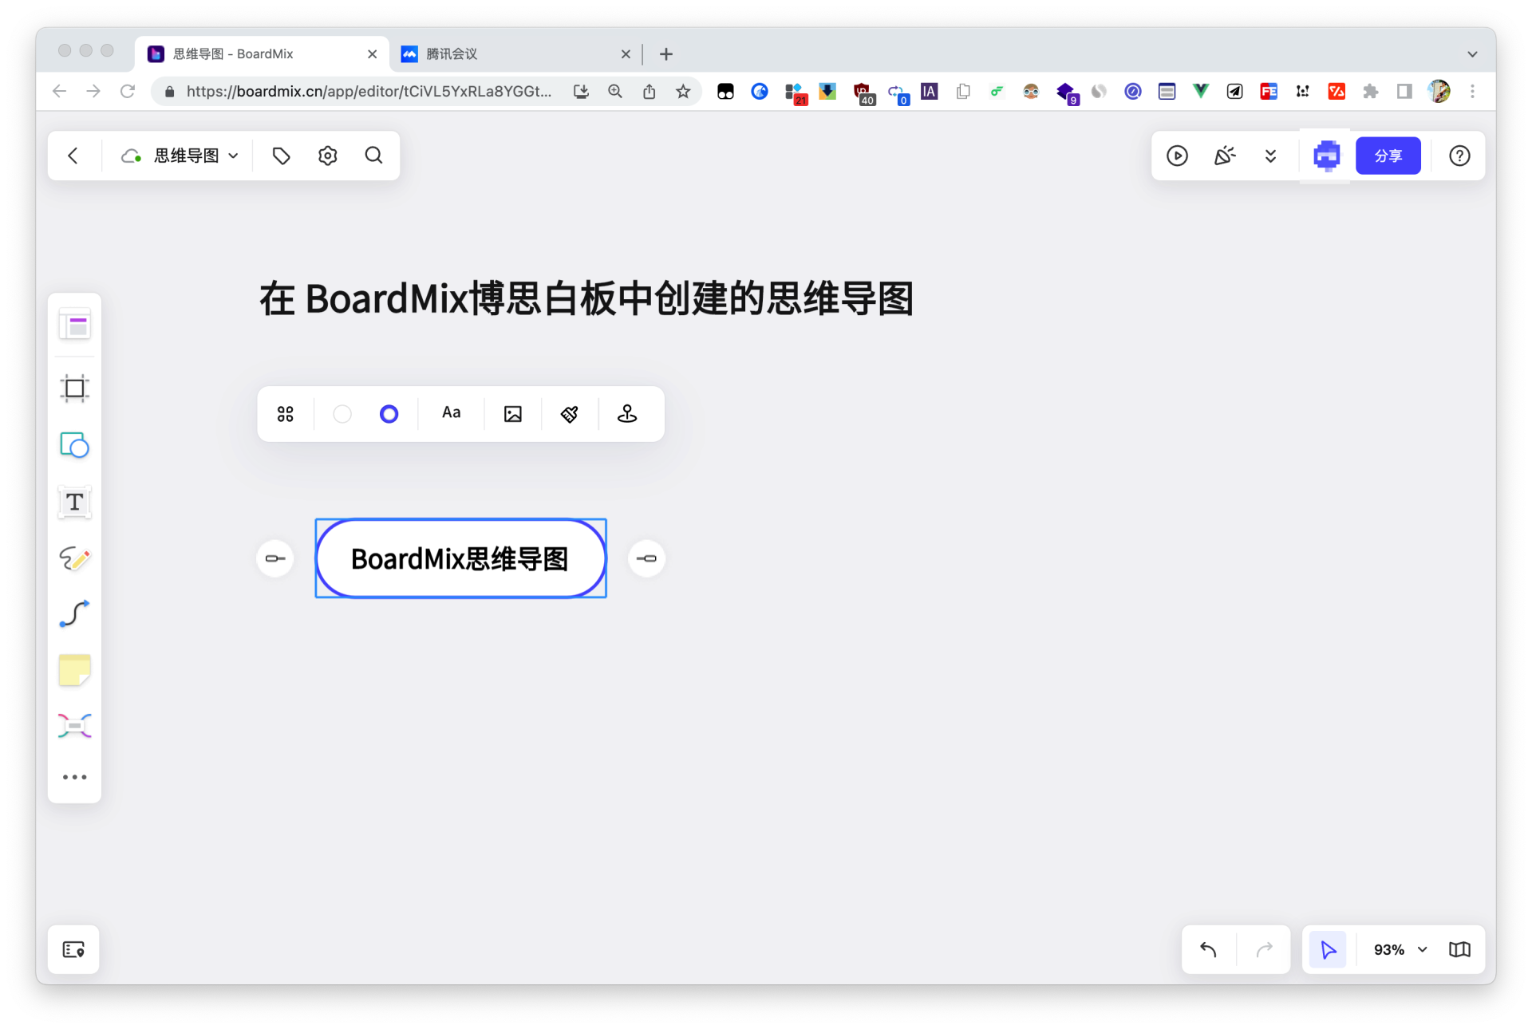This screenshot has width=1532, height=1029.
Task: Switch to the 思维导图 - BoardMix tab
Action: (x=261, y=54)
